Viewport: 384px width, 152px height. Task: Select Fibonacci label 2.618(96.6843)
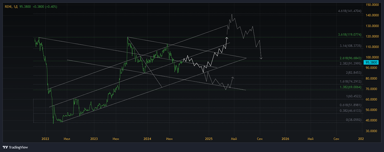coord(351,58)
